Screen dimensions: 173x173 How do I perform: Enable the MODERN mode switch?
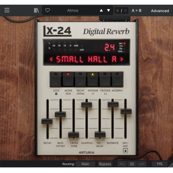pos(117,79)
